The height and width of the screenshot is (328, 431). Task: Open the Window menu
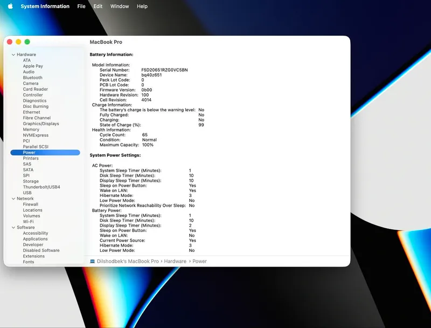pos(120,6)
